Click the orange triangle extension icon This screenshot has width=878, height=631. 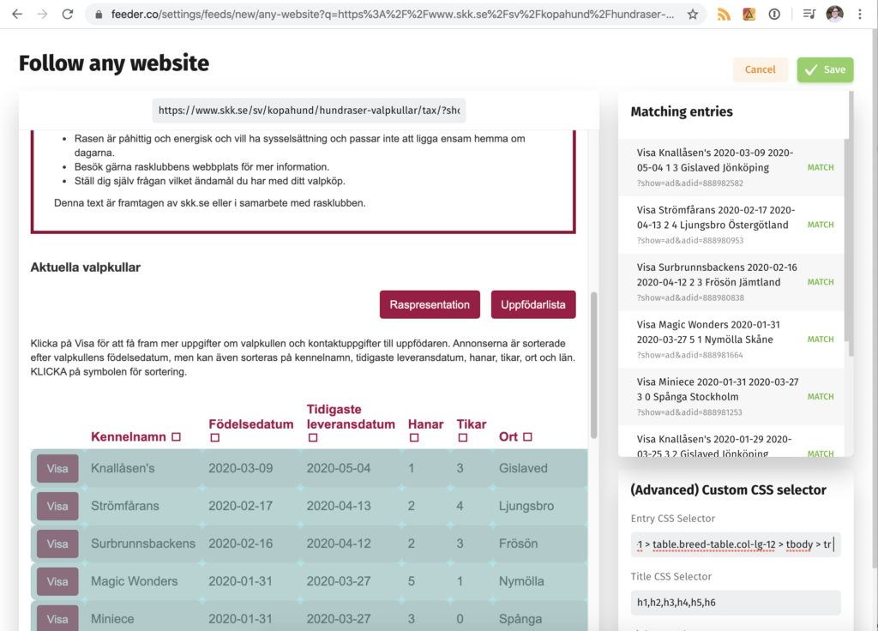coord(749,15)
